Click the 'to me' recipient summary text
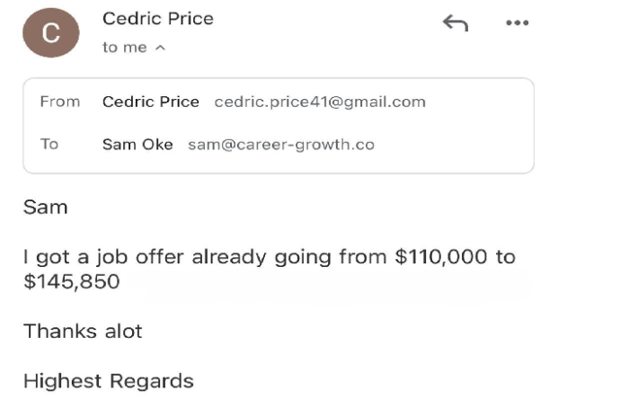The width and height of the screenshot is (629, 400). pos(124,48)
